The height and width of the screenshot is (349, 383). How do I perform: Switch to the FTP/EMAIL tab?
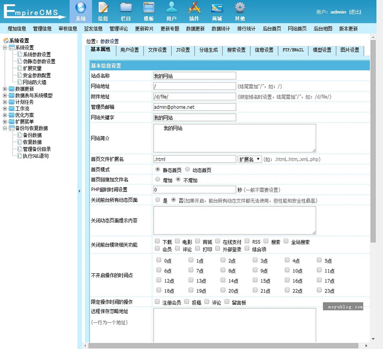(293, 50)
